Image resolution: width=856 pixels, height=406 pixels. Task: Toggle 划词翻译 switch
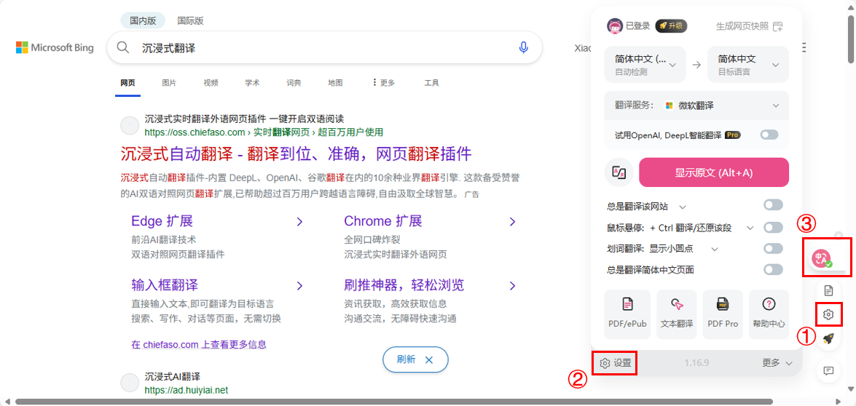tap(773, 249)
